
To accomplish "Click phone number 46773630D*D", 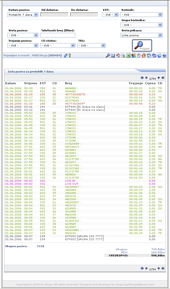I will point(75,95).
